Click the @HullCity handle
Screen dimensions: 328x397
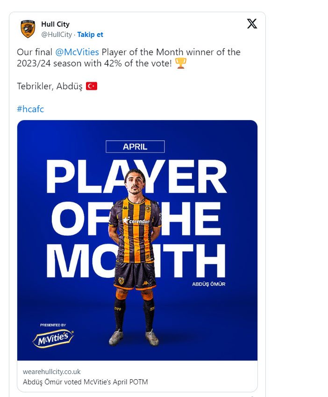click(x=57, y=35)
